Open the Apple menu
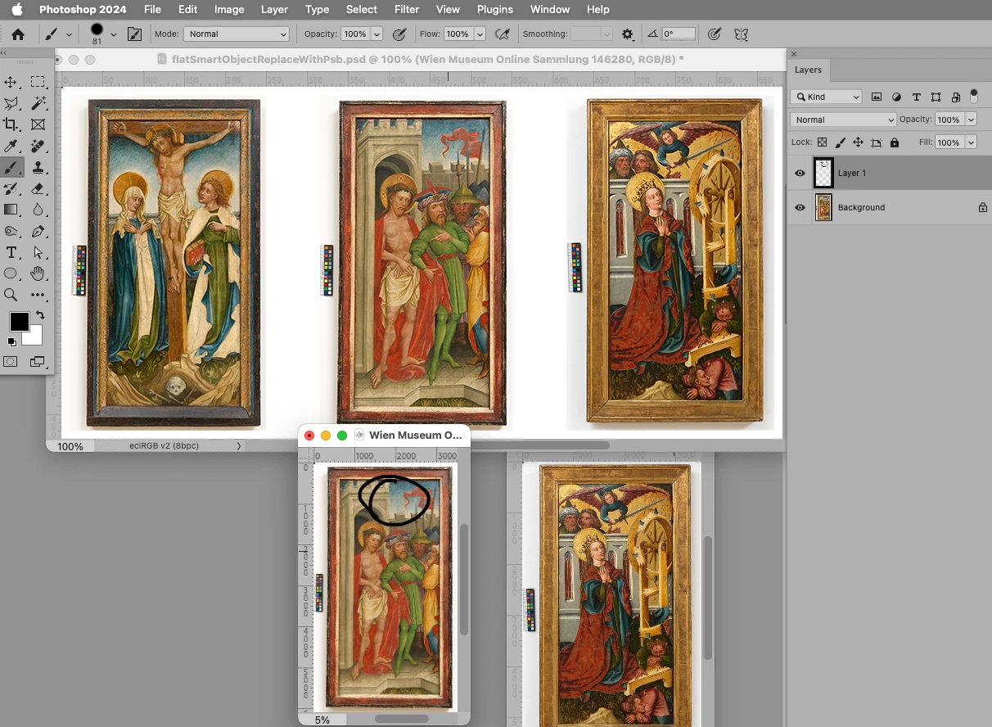The height and width of the screenshot is (727, 992). pyautogui.click(x=17, y=10)
